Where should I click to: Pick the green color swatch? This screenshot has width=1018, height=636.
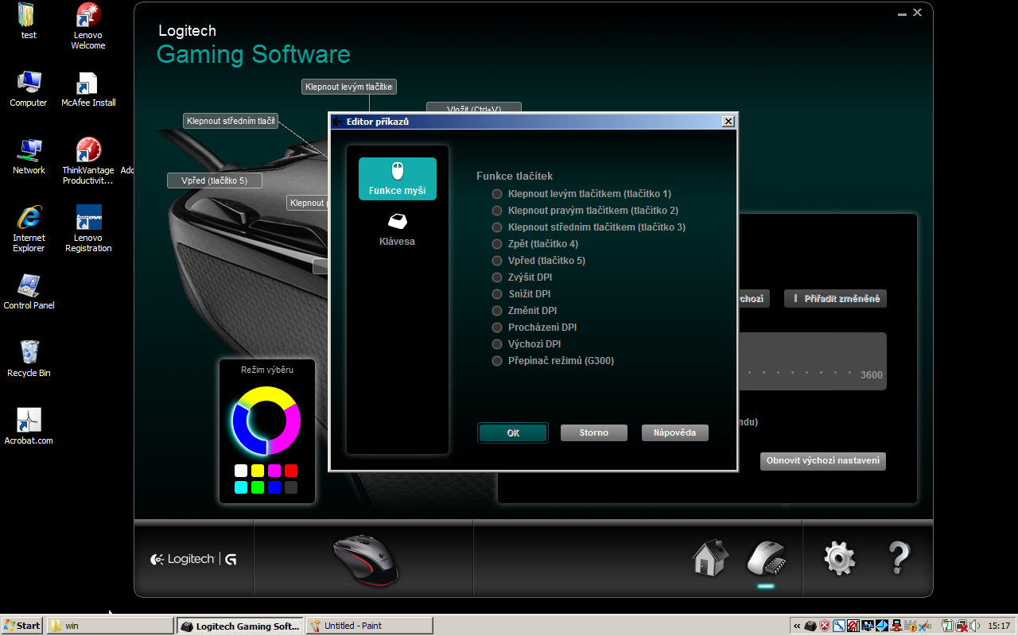[258, 487]
